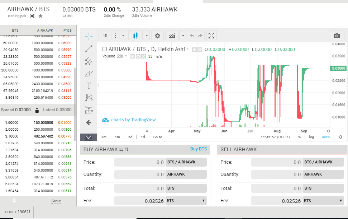Click the sell Quantity input field
Viewport: 348px width, 219px height.
coord(277,174)
